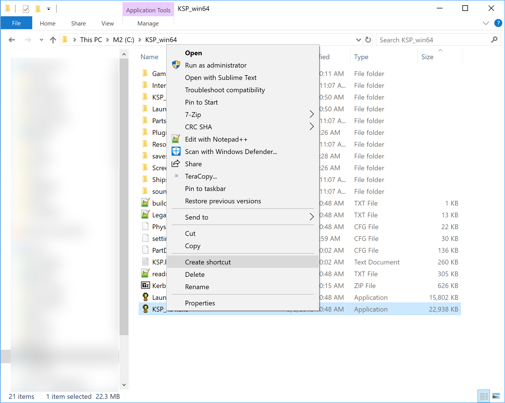Click the KSP log text document icon
505x403 pixels.
(x=145, y=262)
